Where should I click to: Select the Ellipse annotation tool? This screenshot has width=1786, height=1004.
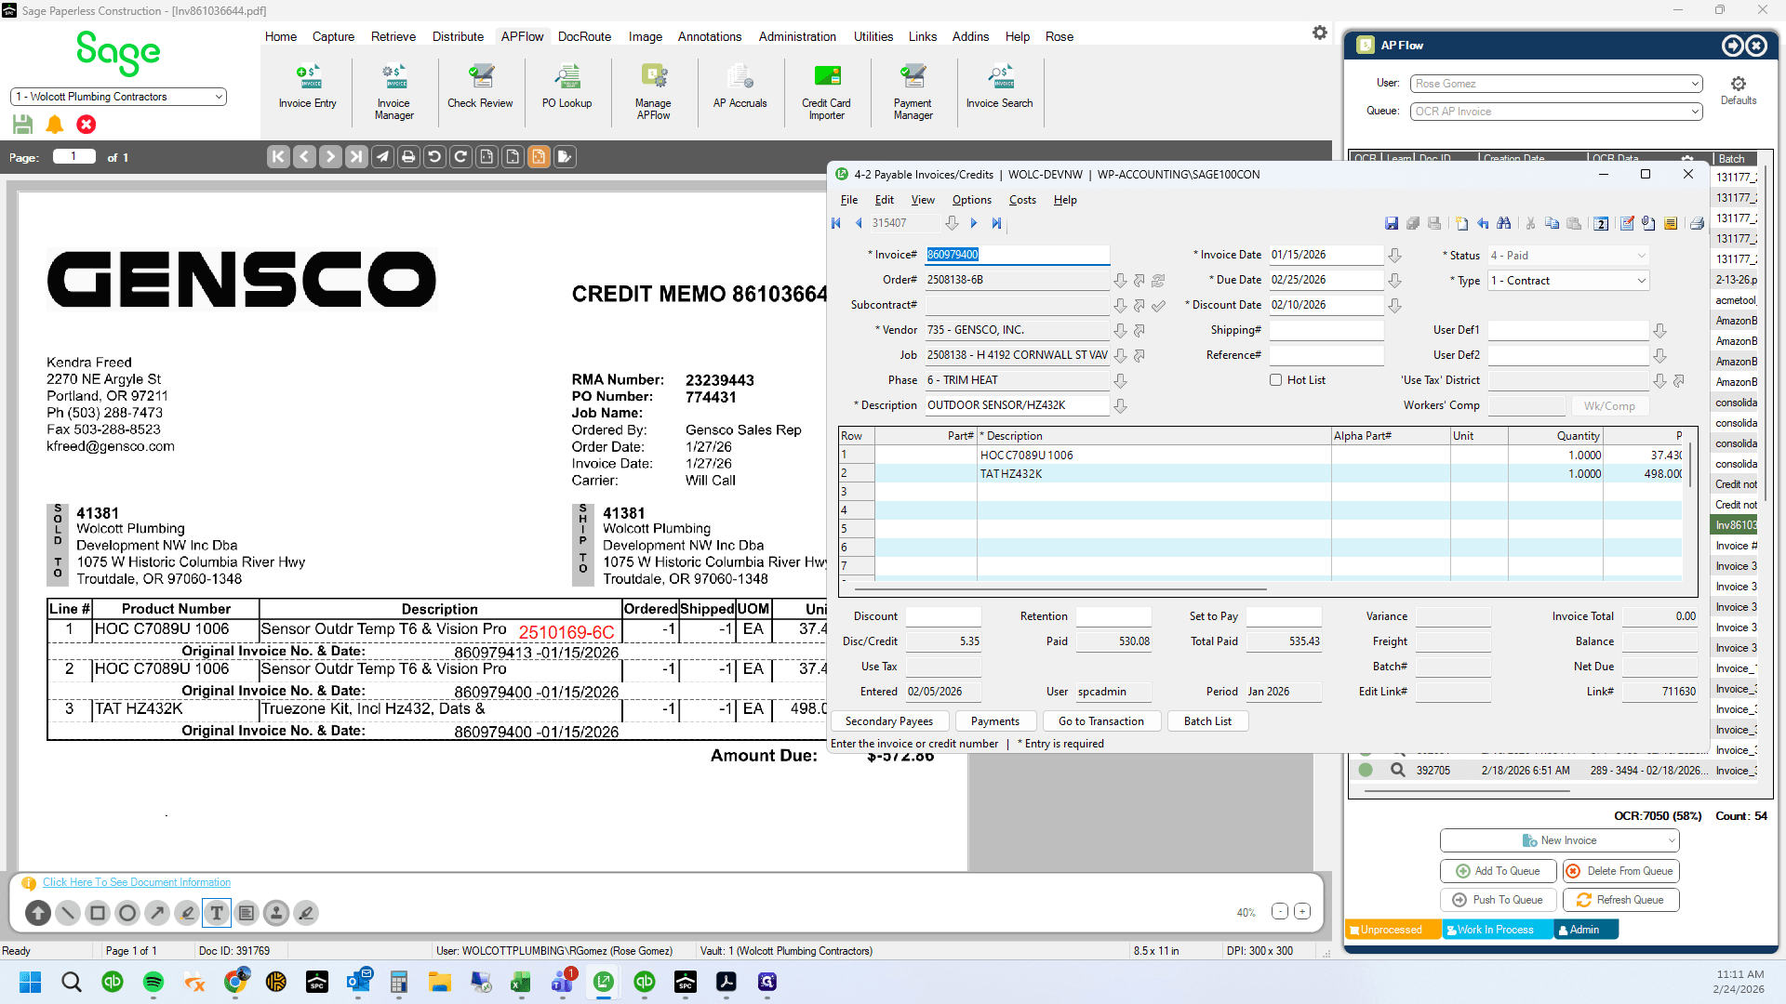127,913
